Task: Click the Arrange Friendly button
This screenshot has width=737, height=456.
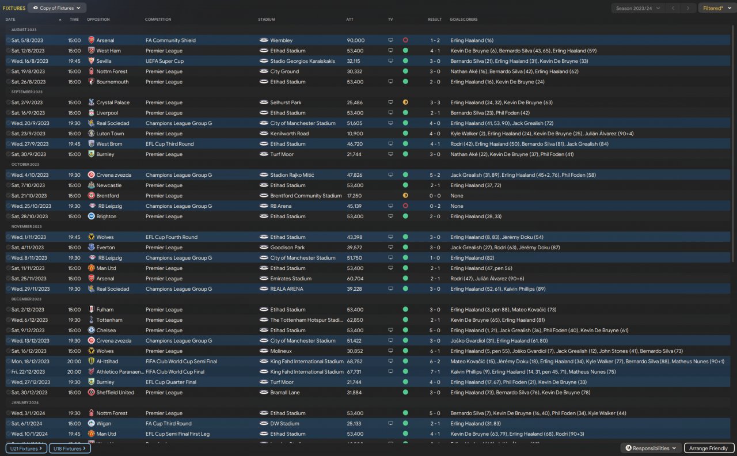Action: (x=709, y=448)
